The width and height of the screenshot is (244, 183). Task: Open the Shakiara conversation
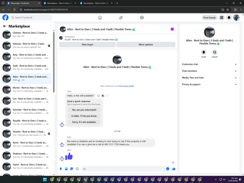(x=26, y=155)
